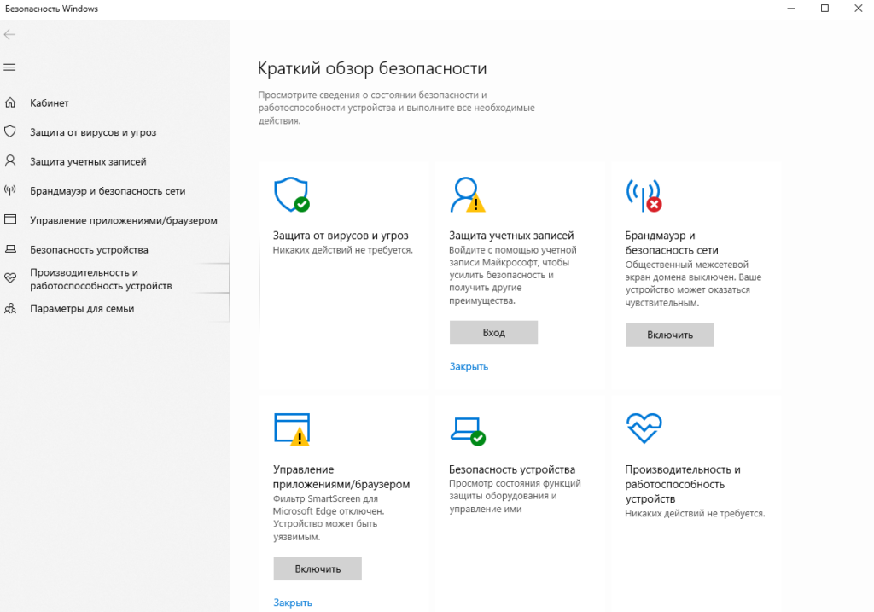Maximize the Безопасность Windows window

click(x=825, y=9)
